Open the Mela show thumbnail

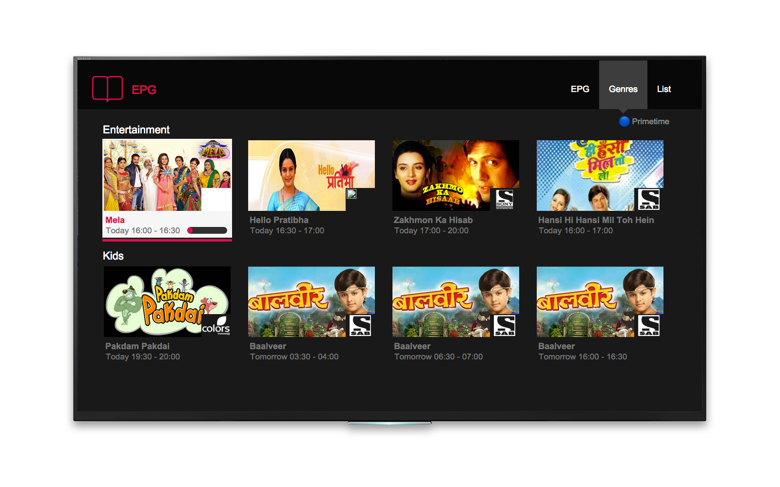click(167, 175)
